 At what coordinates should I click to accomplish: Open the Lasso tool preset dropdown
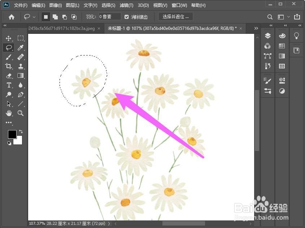(x=34, y=17)
